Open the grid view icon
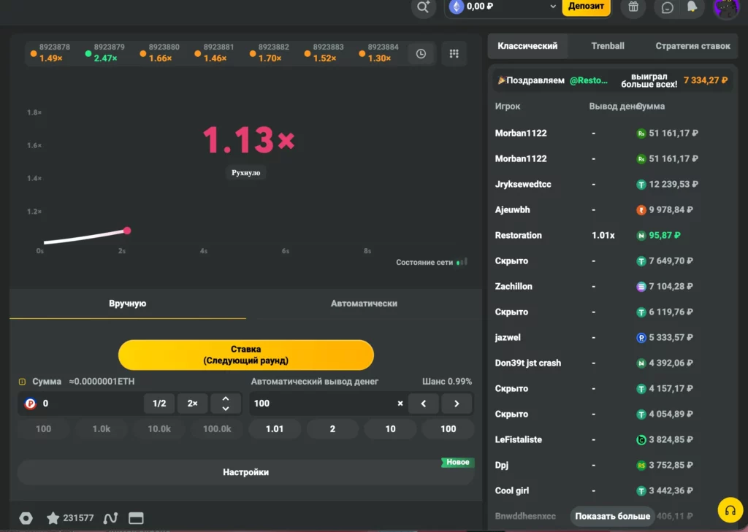Image resolution: width=748 pixels, height=532 pixels. click(454, 54)
